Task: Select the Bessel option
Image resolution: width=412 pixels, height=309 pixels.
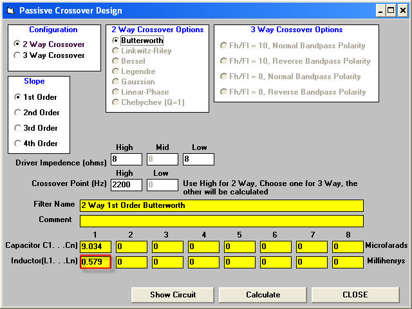Action: point(129,61)
